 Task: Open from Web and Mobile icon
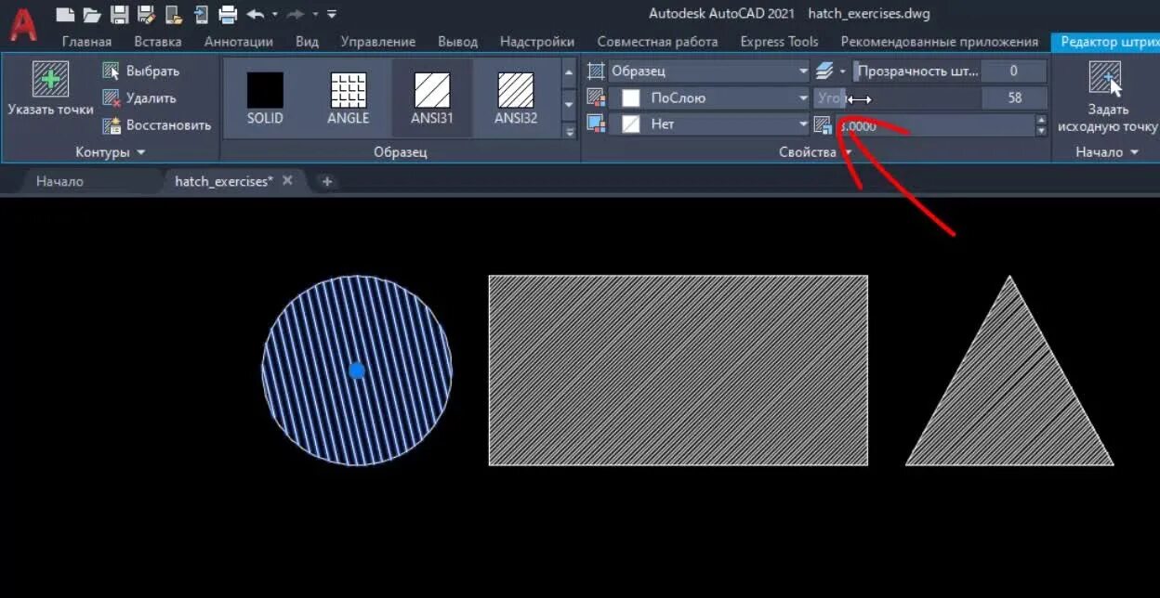point(174,14)
